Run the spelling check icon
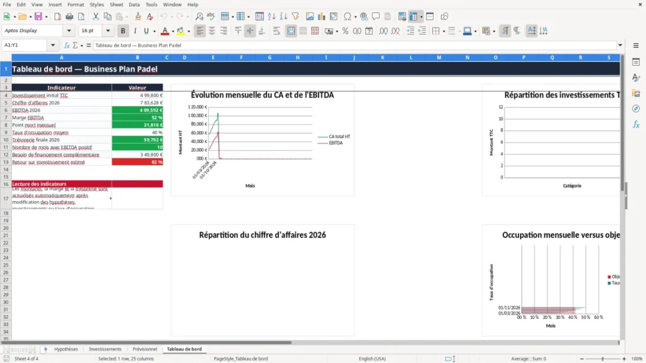This screenshot has height=363, width=646. click(211, 16)
